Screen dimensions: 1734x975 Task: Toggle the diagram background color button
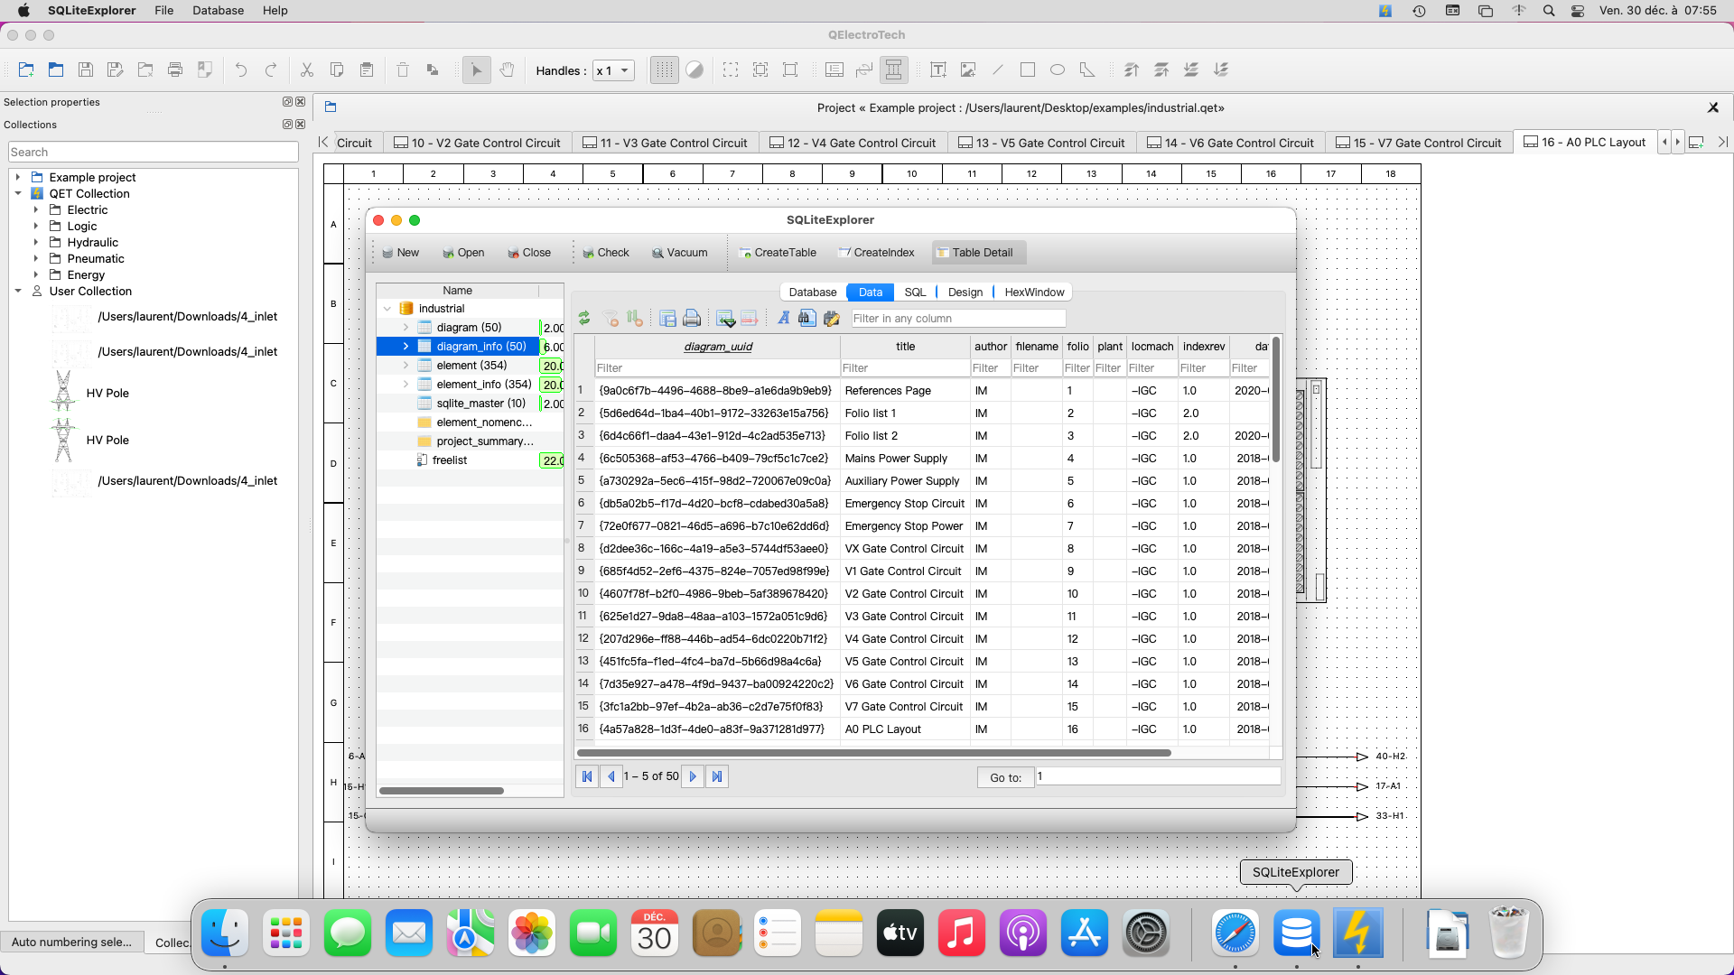(x=695, y=70)
